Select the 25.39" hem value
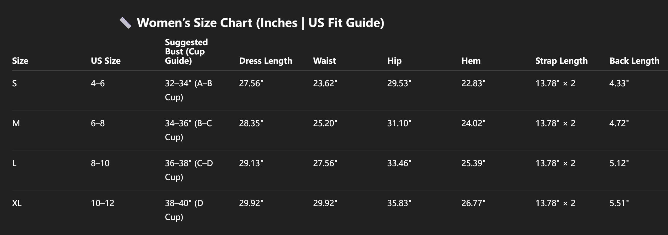The image size is (668, 235). point(473,163)
